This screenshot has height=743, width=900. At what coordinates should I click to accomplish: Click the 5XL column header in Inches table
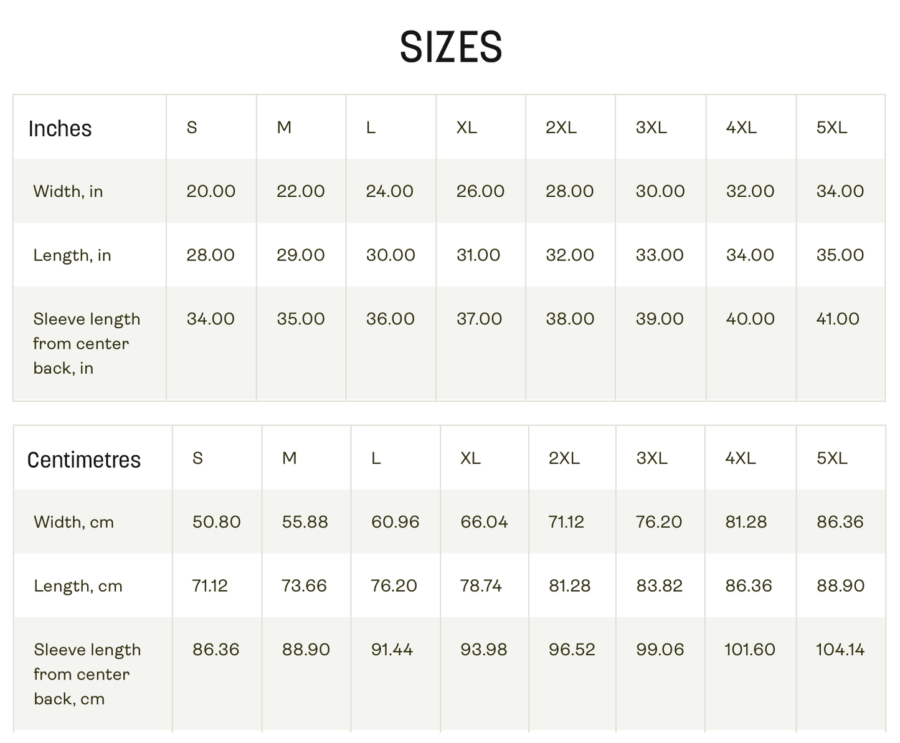831,128
